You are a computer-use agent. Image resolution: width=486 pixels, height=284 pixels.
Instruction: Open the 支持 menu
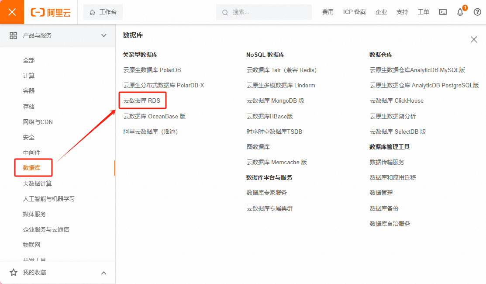[402, 12]
